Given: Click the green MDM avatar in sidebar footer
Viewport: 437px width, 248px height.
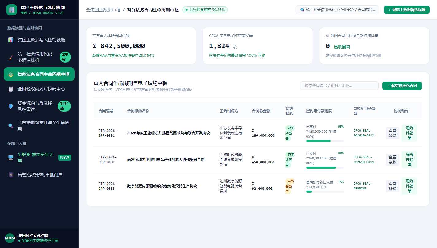Looking at the screenshot, I should click(x=10, y=238).
